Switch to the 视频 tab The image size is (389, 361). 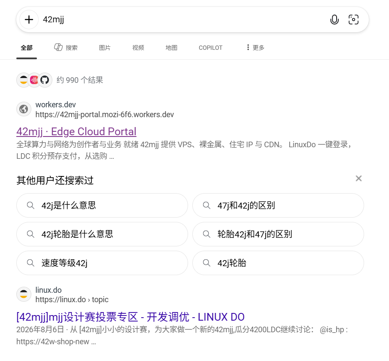click(138, 48)
